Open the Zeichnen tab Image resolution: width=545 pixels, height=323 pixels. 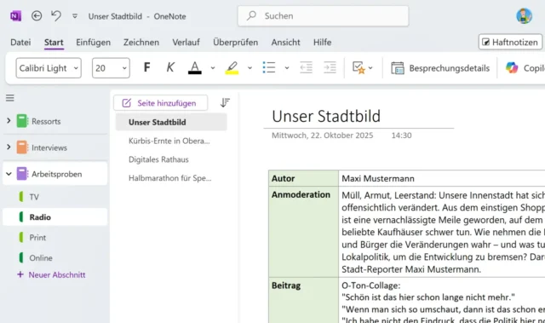tap(141, 42)
